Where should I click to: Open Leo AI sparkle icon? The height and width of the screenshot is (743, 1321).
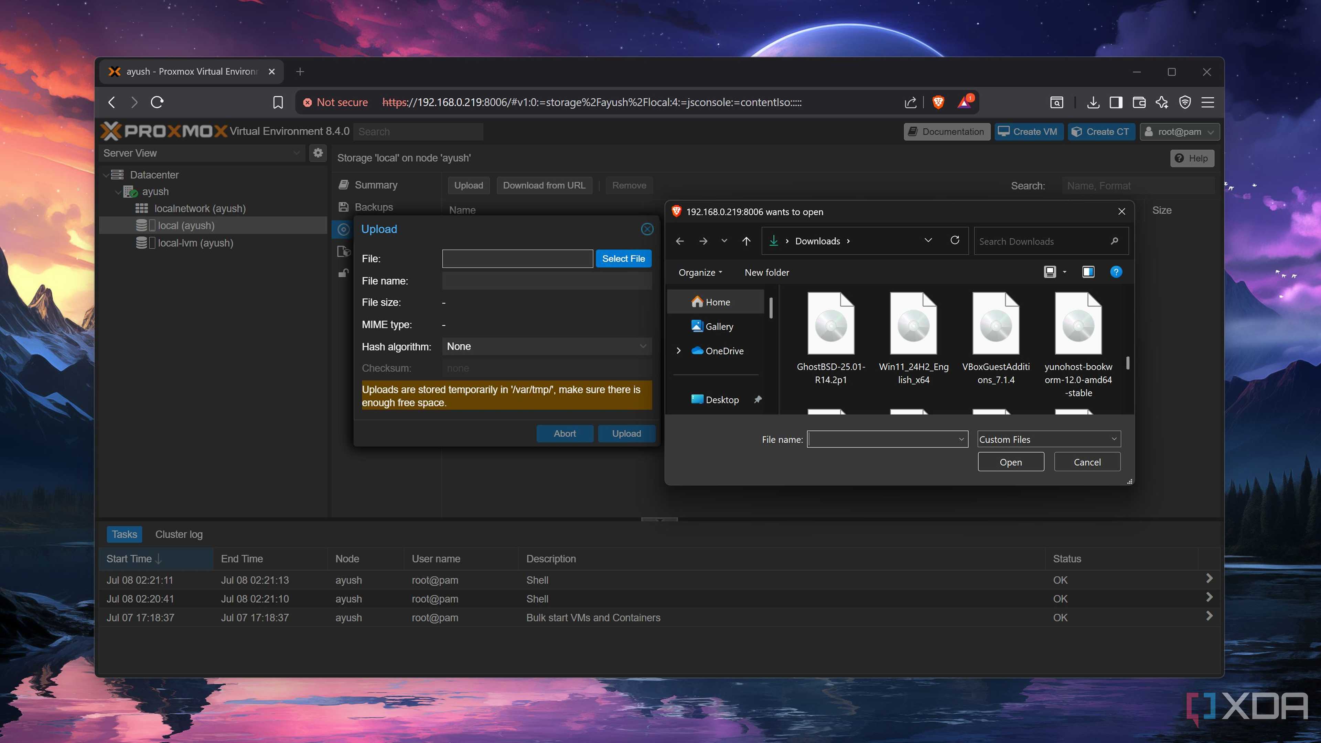[x=1161, y=103]
